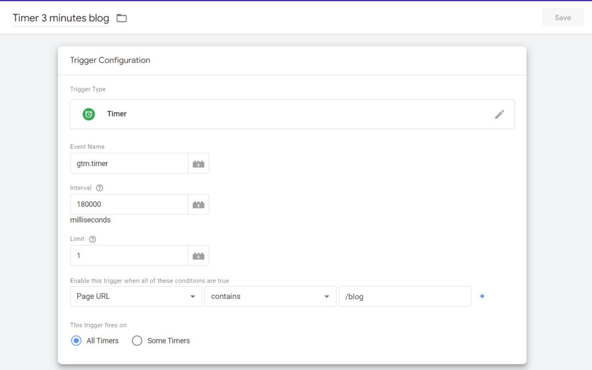592x370 pixels.
Task: Choose the Some Timers option
Action: pyautogui.click(x=137, y=341)
